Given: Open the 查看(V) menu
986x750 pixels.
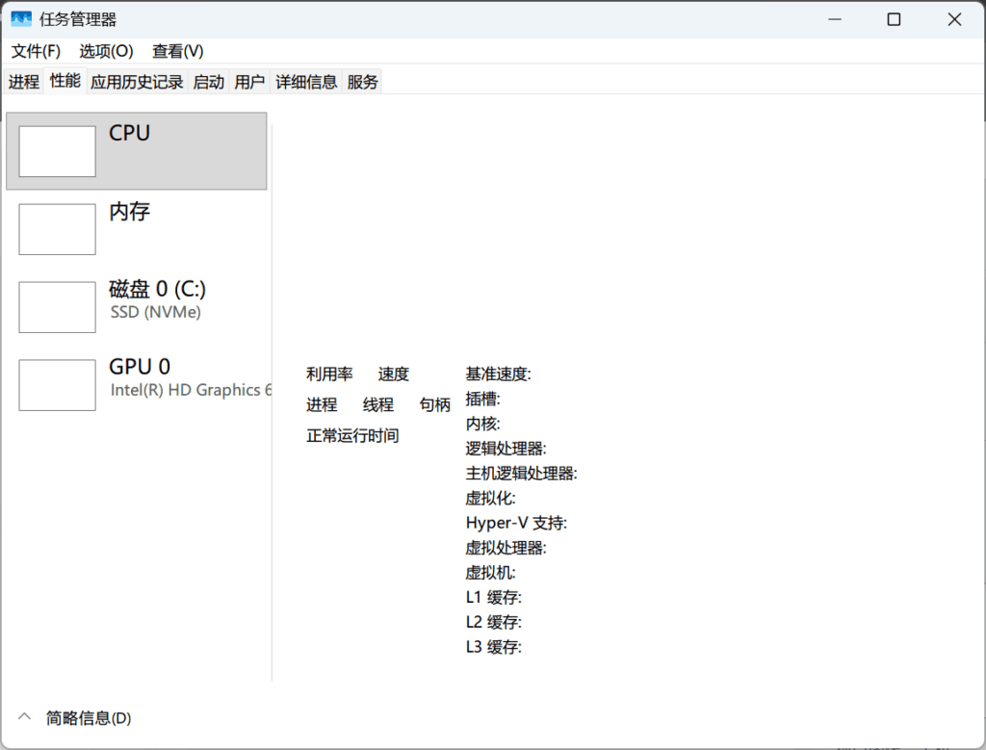Looking at the screenshot, I should (x=175, y=51).
